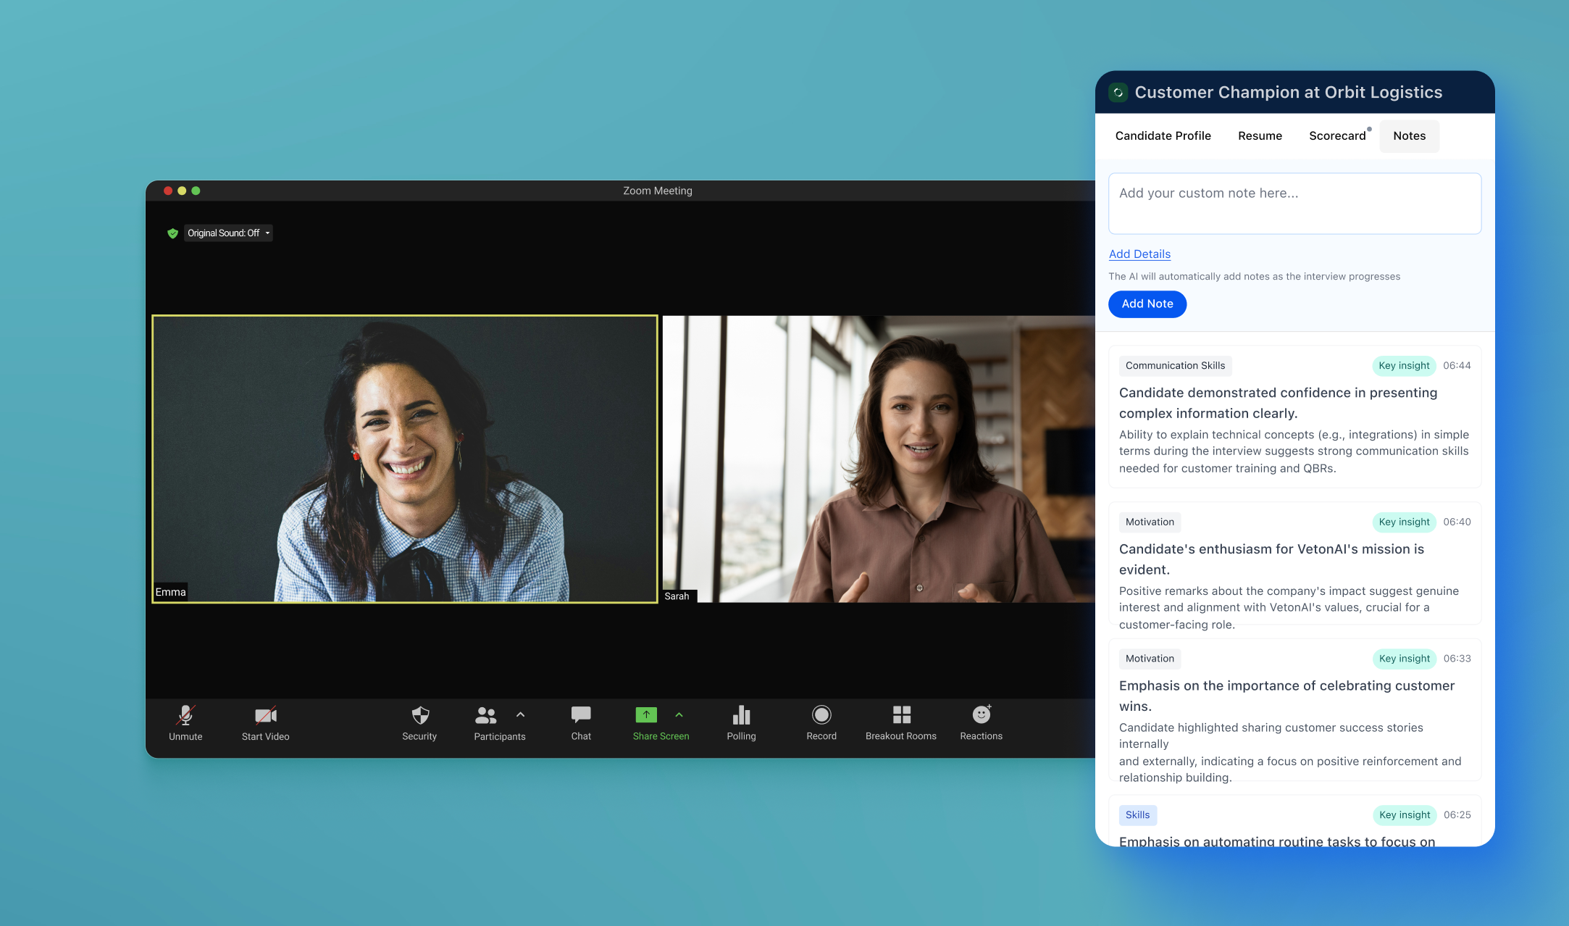The image size is (1569, 926).
Task: Switch to the Scorecard tab
Action: 1337,136
